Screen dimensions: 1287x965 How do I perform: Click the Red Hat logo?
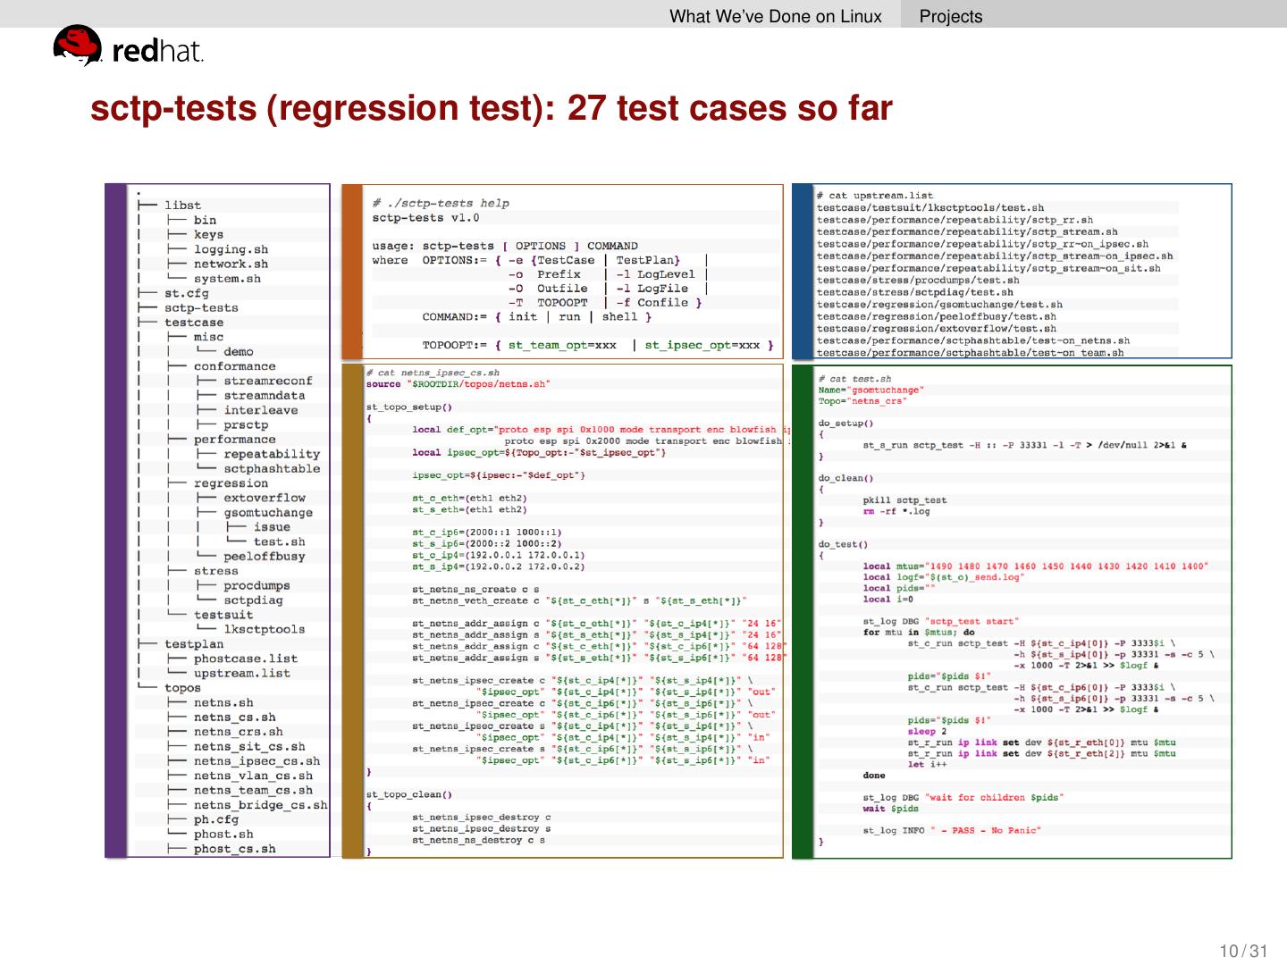click(x=129, y=46)
